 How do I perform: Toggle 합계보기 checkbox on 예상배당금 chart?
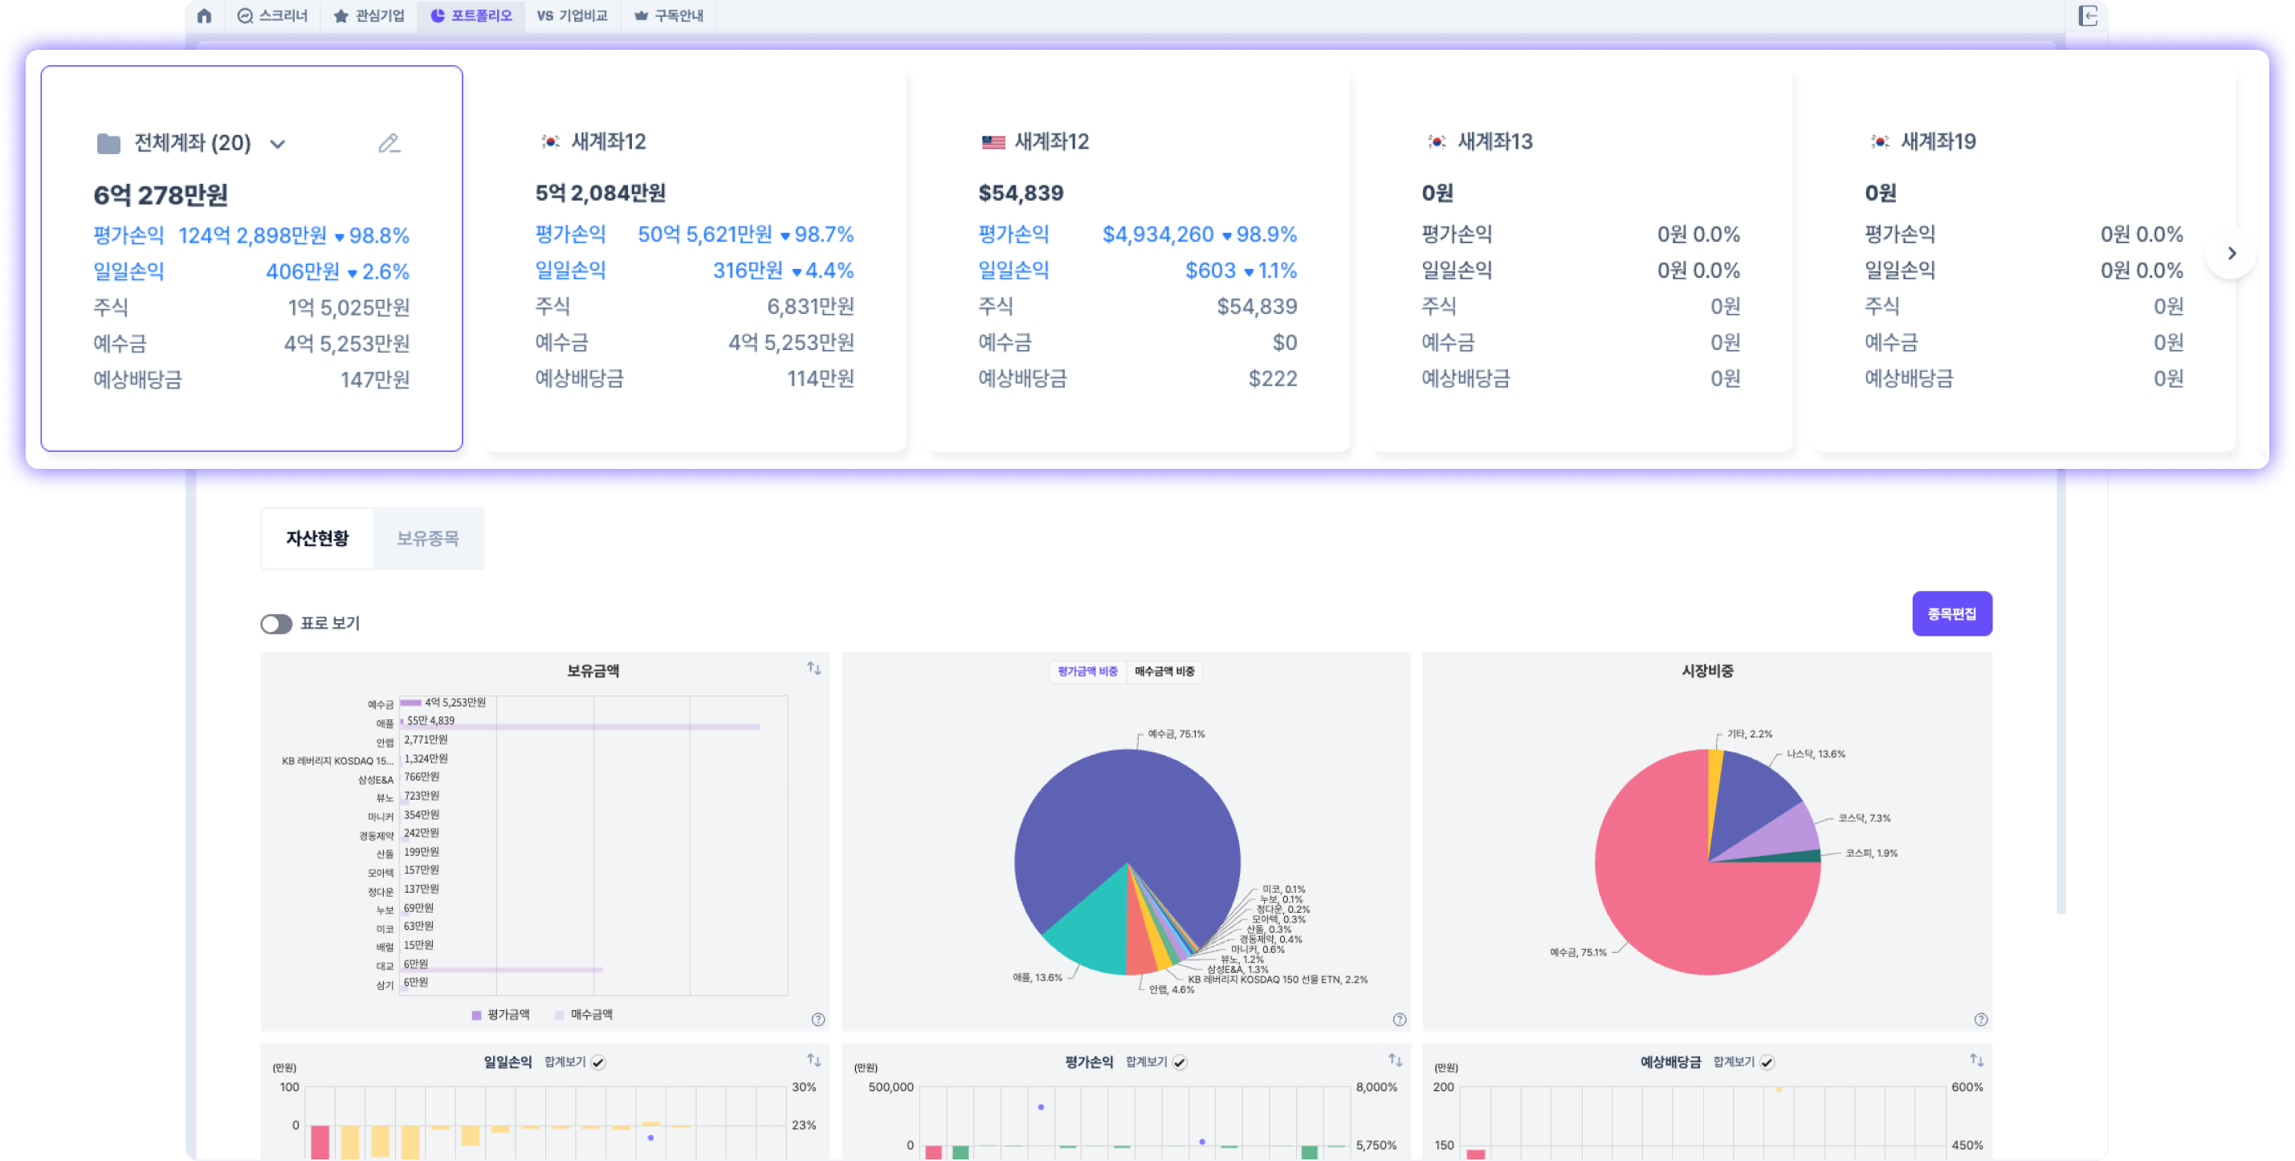1767,1062
